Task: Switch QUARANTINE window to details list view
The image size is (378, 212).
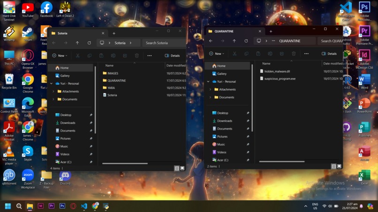Action: (x=334, y=167)
